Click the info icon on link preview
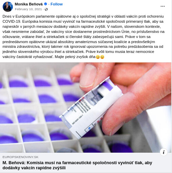The width and height of the screenshot is (172, 173). 164,152
